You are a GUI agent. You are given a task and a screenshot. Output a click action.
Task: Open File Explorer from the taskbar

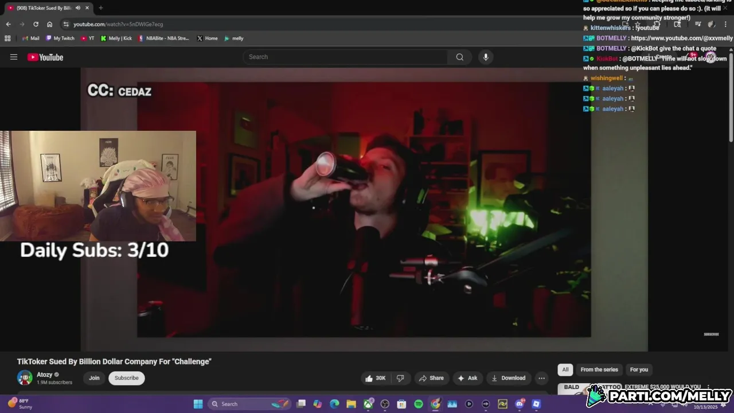tap(351, 404)
